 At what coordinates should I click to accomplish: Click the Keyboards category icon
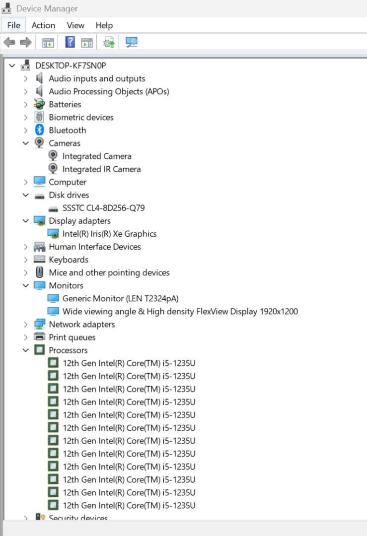(39, 259)
